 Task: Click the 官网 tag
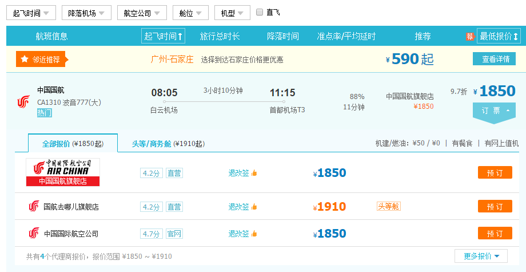tap(174, 234)
